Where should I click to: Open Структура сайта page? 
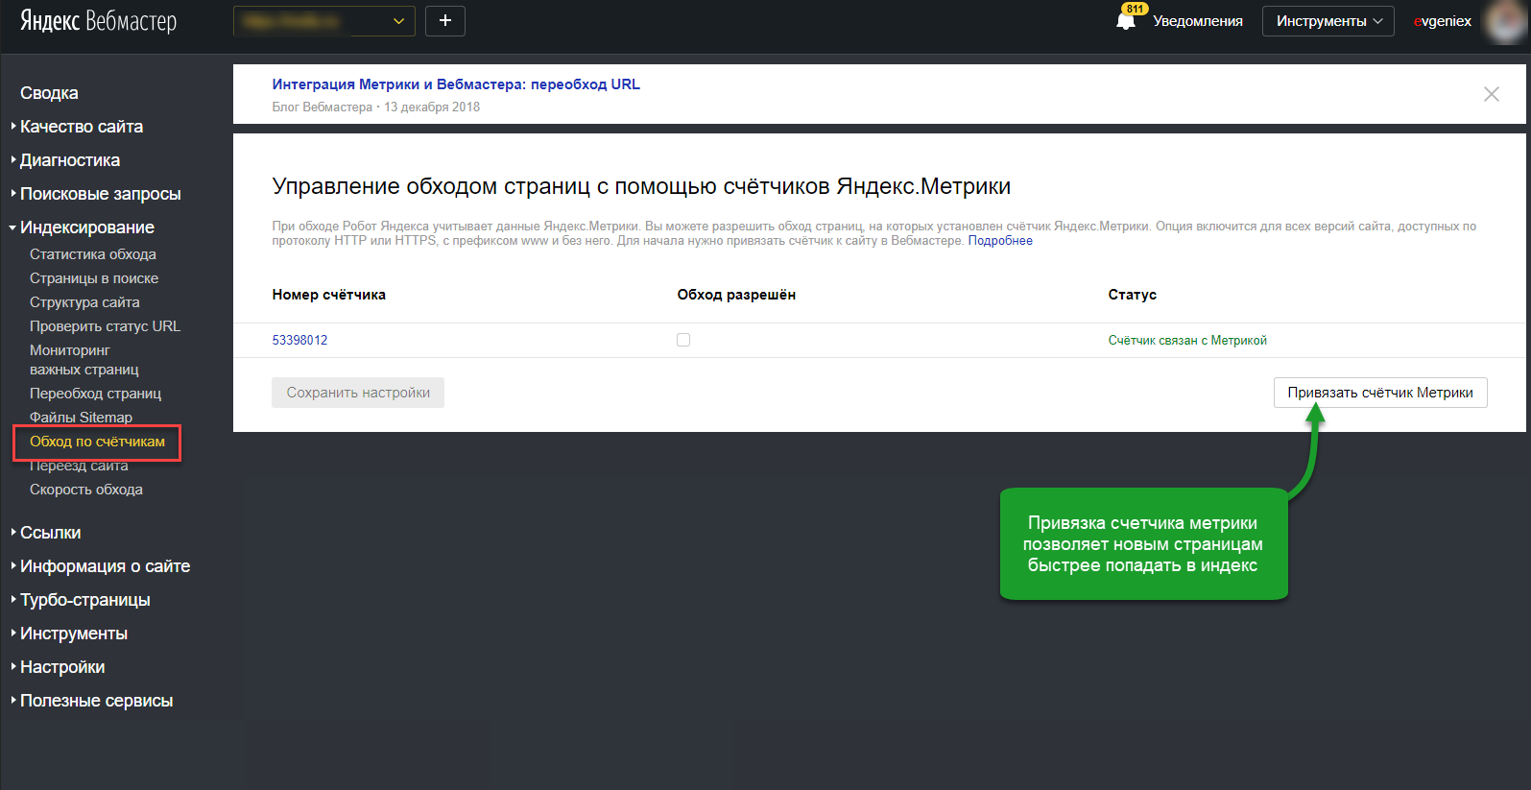(84, 302)
